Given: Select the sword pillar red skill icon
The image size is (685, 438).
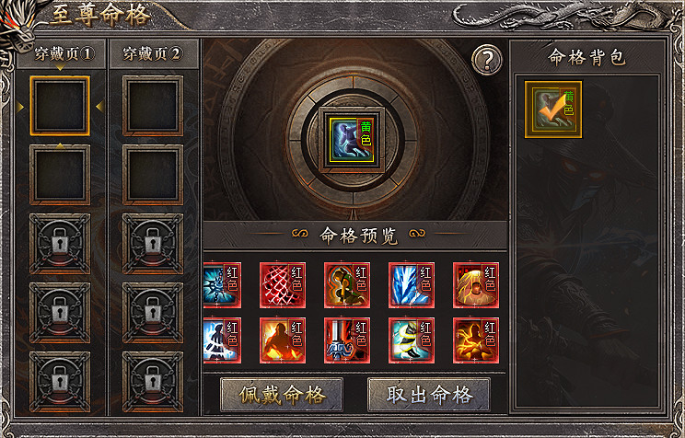Looking at the screenshot, I should 347,340.
